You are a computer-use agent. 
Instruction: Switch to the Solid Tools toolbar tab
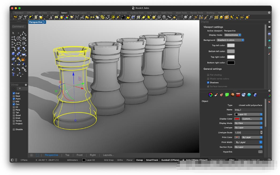coord(152,12)
